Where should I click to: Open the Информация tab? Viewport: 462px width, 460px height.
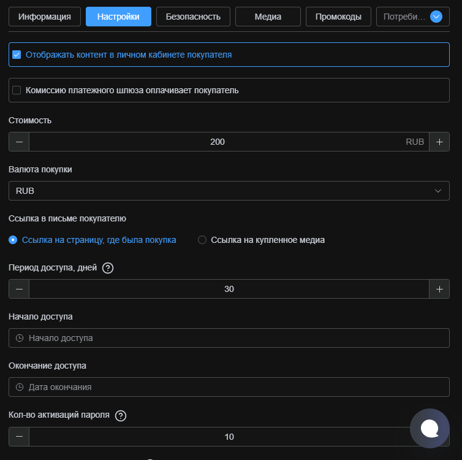[x=45, y=17]
